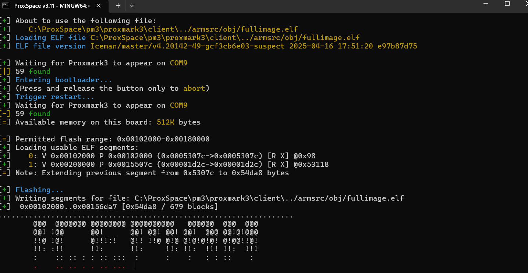Click the 'ELF file version Iceman/master' line
The image size is (528, 273).
pyautogui.click(x=216, y=46)
